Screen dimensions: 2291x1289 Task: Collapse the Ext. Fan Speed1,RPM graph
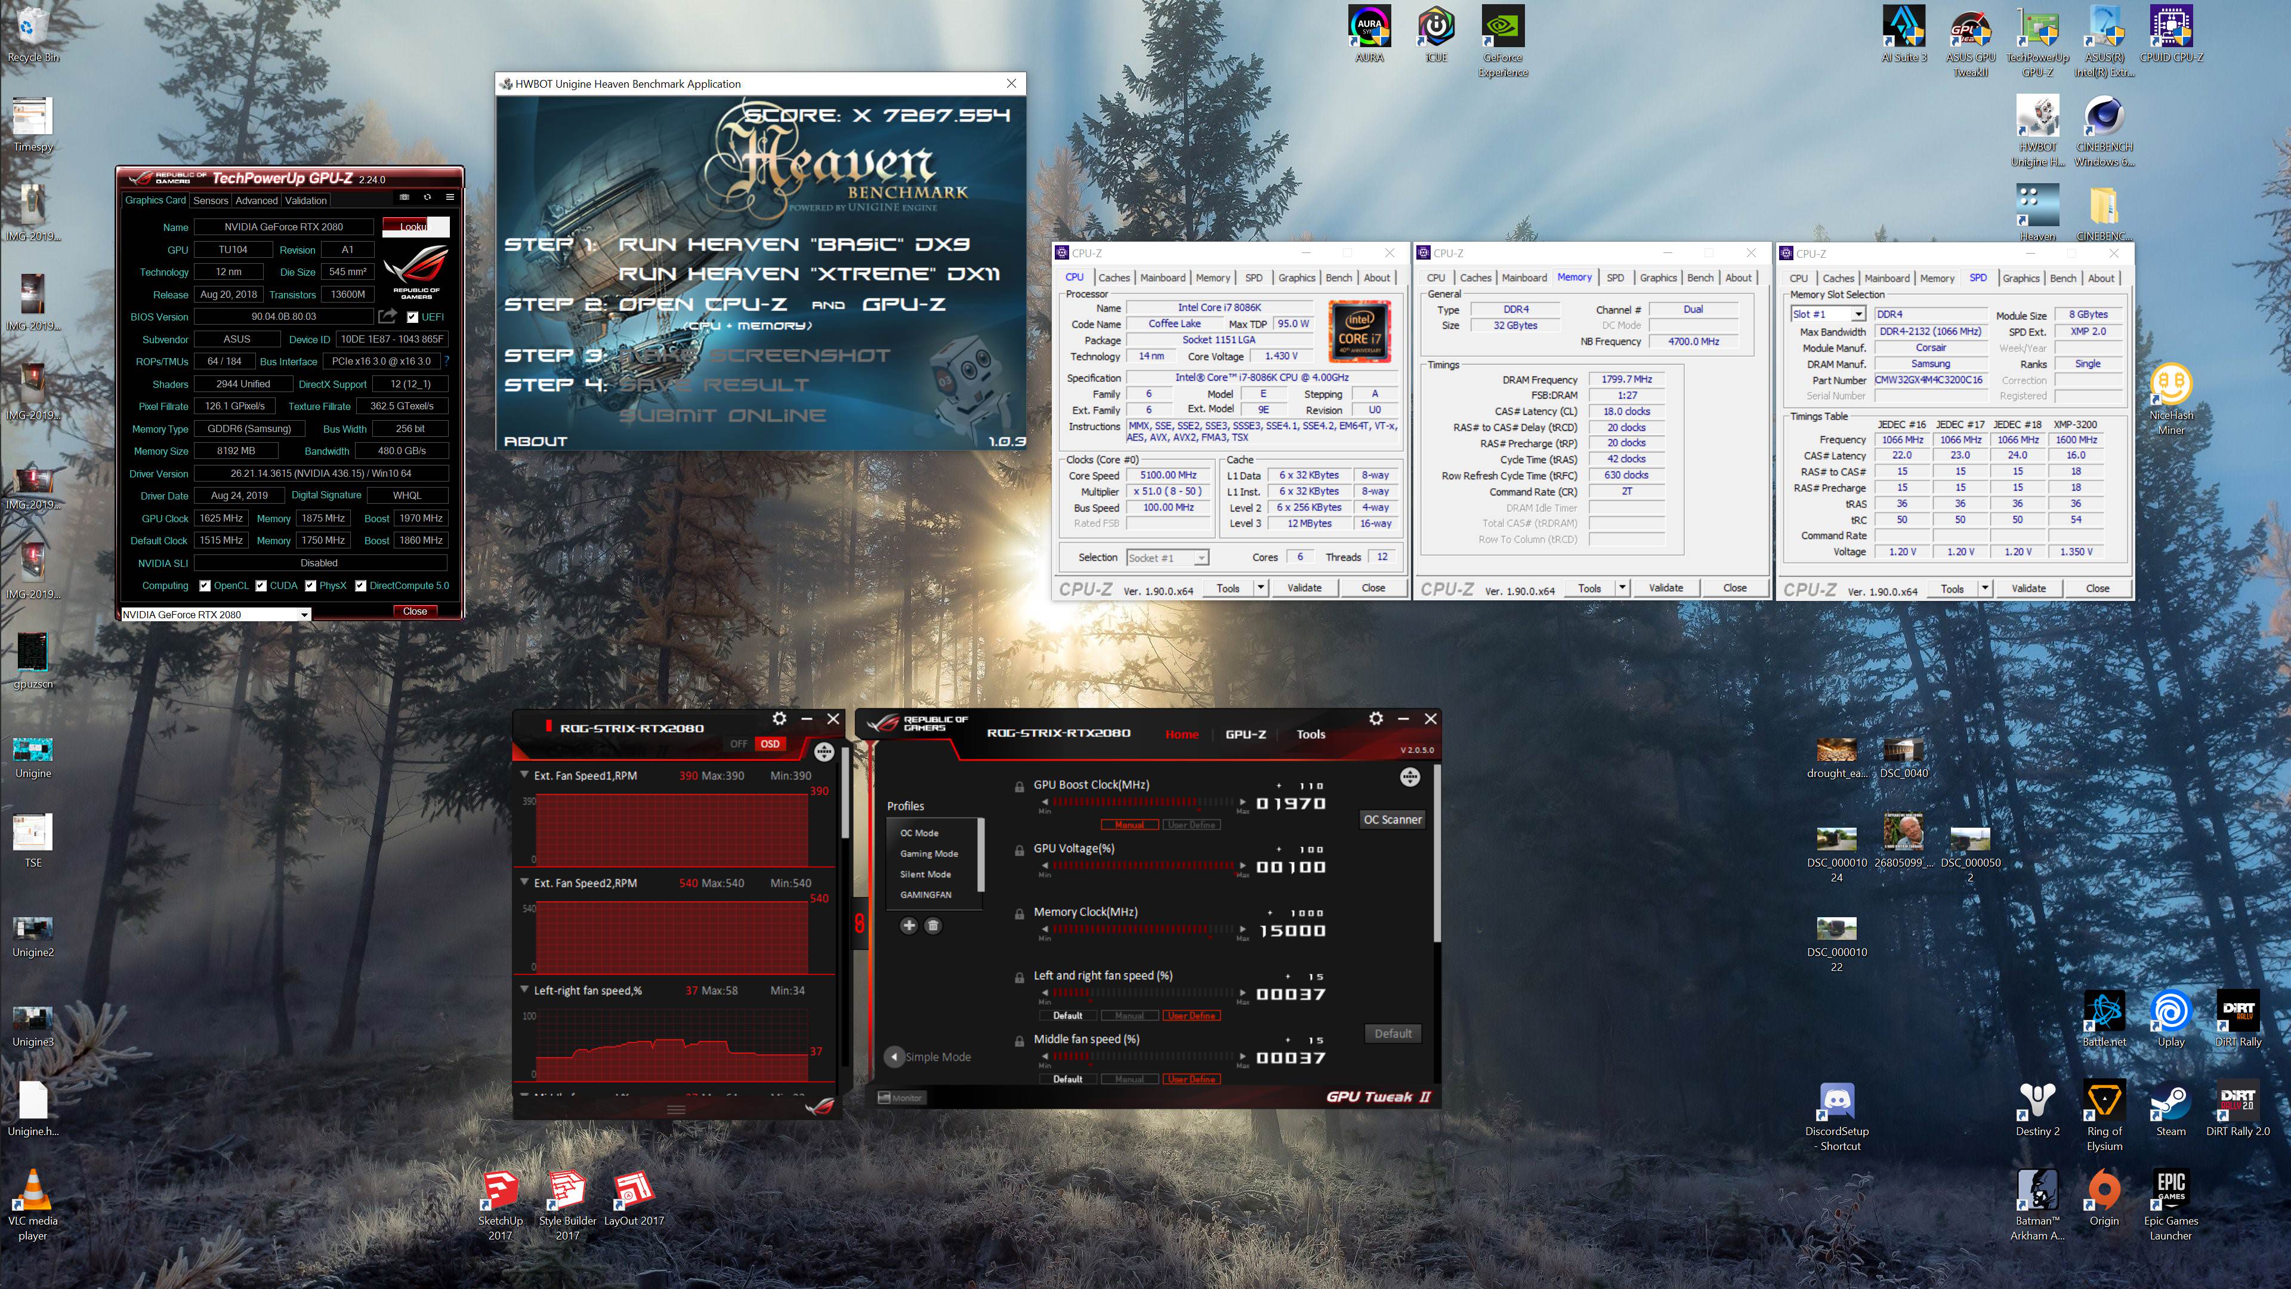524,775
